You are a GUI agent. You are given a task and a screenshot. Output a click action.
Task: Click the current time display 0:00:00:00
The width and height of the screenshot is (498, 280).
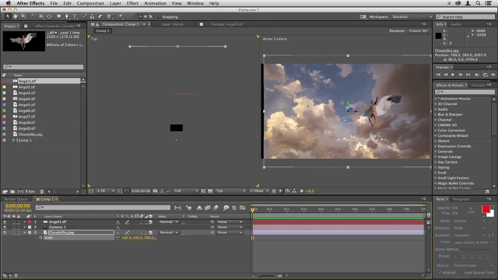pyautogui.click(x=18, y=206)
